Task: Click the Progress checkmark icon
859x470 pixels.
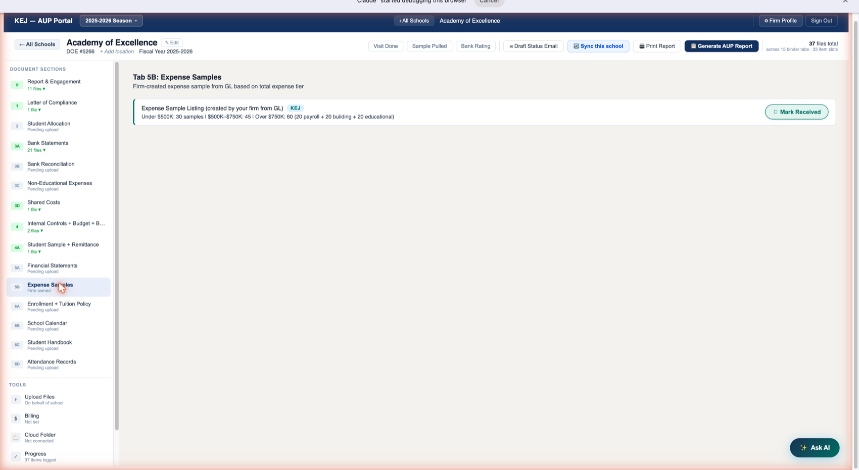Action: pyautogui.click(x=16, y=456)
